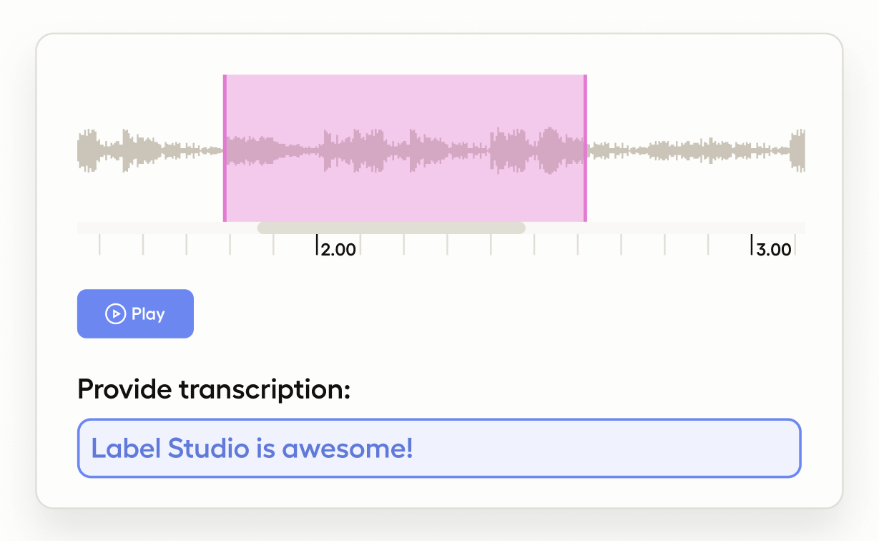Screen dimensions: 879x541
Task: Click the gray waveform after the pink region
Action: click(687, 150)
